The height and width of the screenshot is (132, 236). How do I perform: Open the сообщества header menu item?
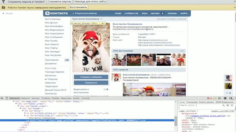click(131, 13)
